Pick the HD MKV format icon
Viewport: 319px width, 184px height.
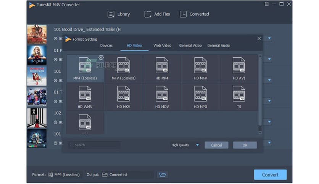[x=124, y=94]
